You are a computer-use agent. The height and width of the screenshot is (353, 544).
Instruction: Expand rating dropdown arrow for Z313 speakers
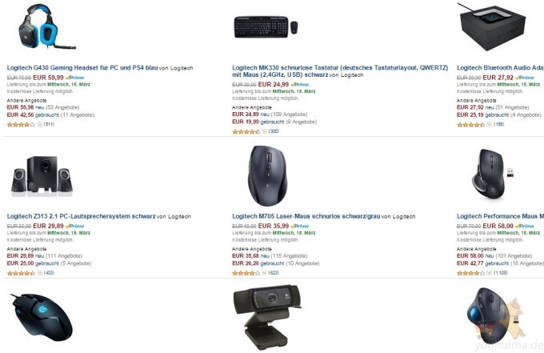[x=40, y=273]
